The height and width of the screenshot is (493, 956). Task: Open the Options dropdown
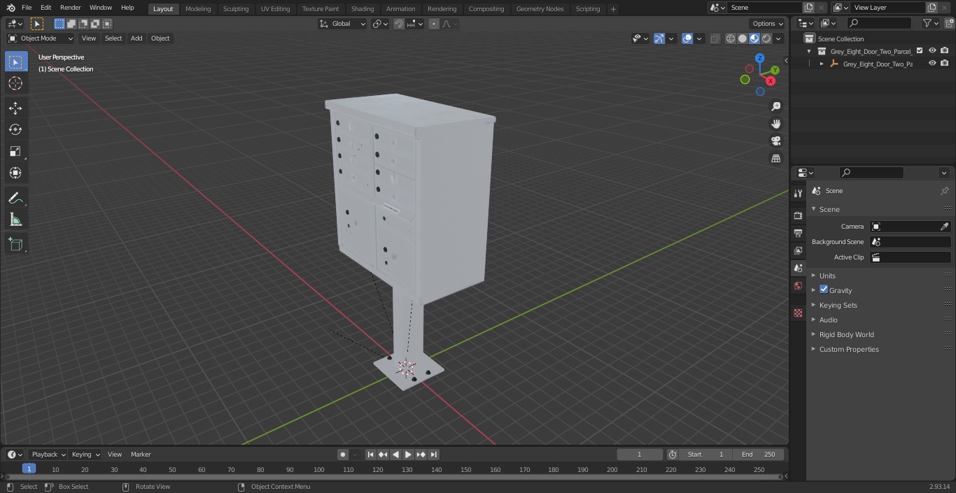768,24
